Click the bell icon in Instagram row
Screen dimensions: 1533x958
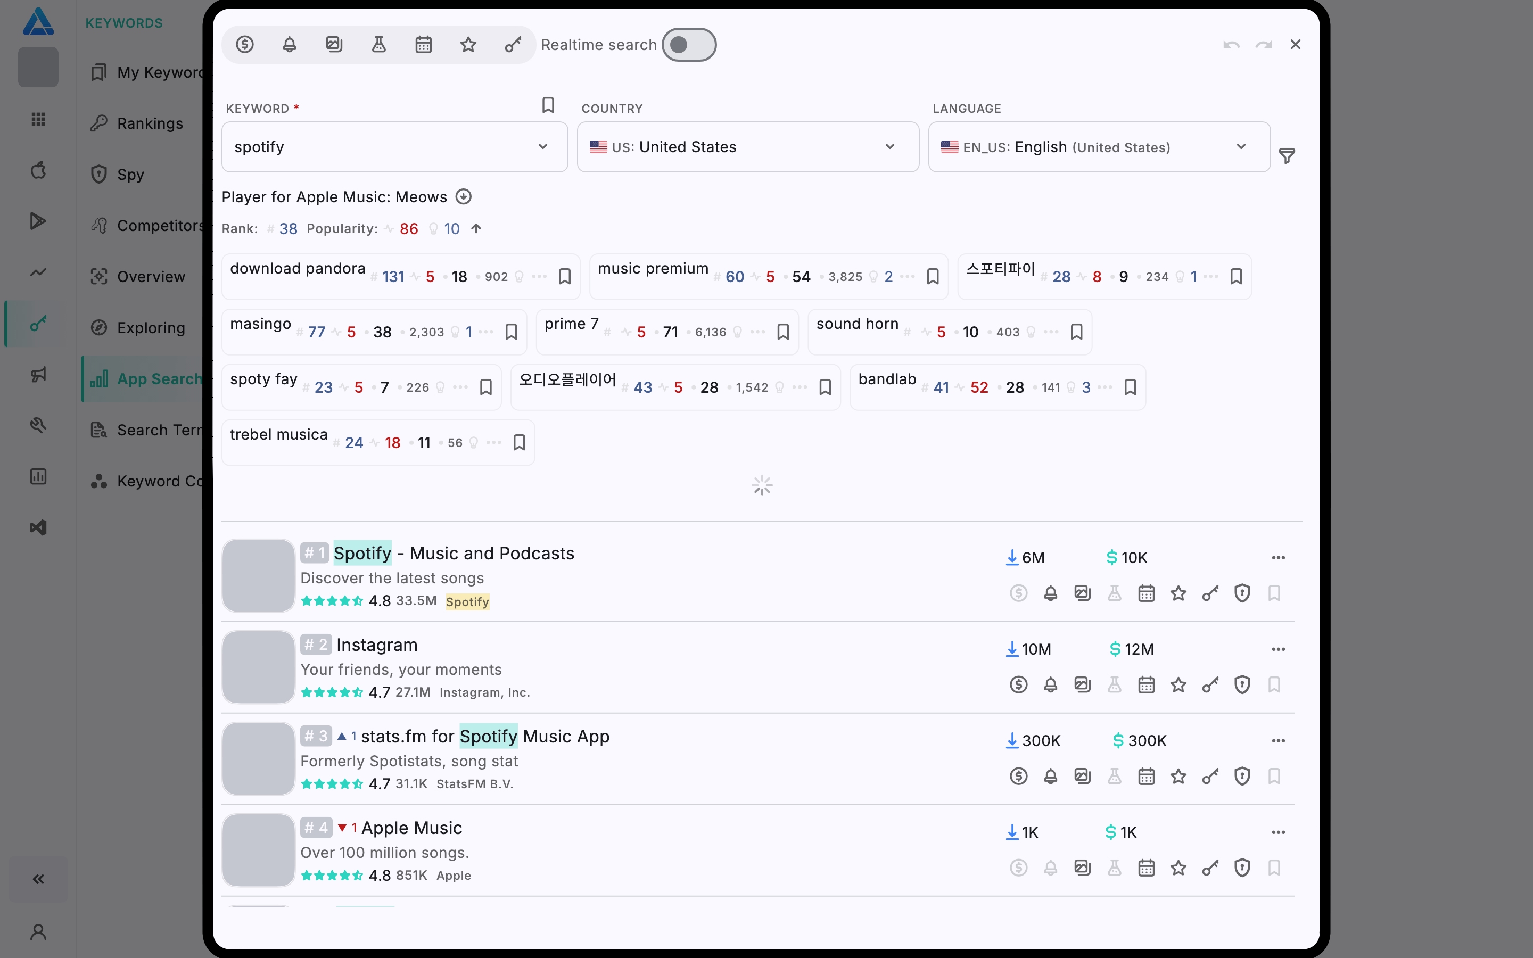(x=1051, y=685)
